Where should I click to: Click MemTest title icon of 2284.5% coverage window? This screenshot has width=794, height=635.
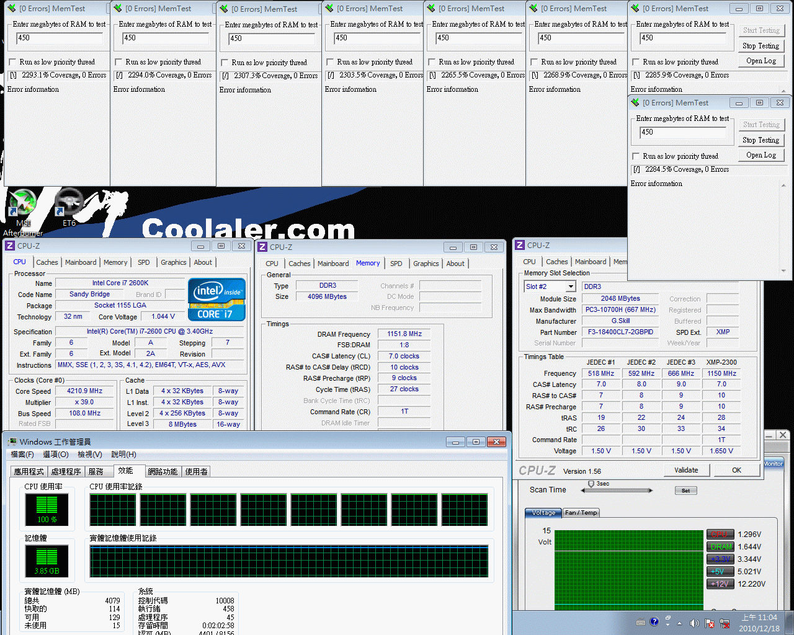[x=635, y=102]
